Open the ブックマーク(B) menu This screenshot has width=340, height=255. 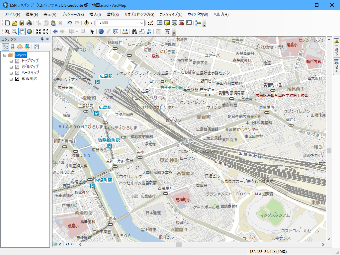73,15
